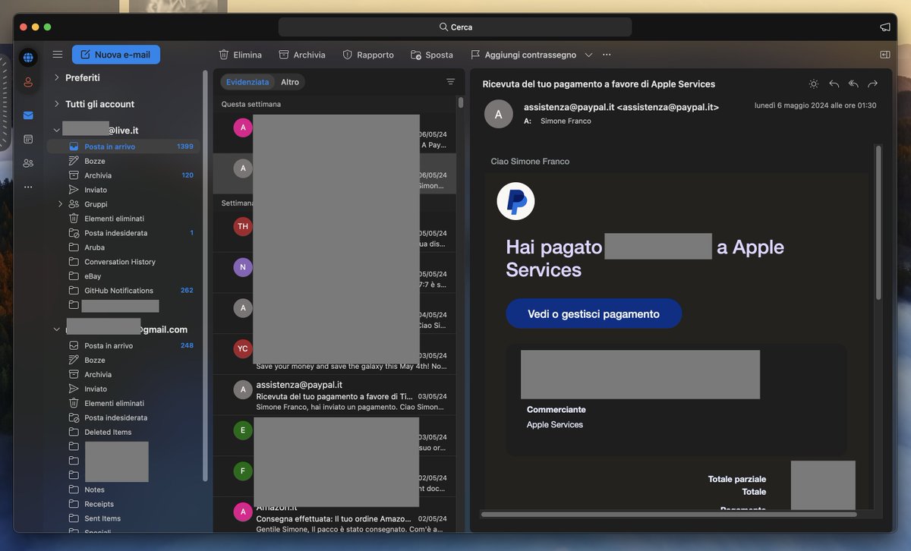The image size is (911, 551).
Task: Click the Forward arrow icon
Action: (872, 83)
